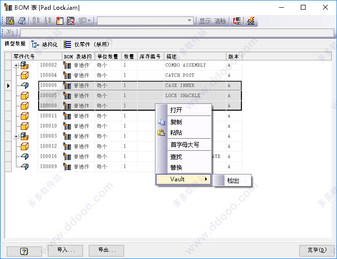Image resolution: width=337 pixels, height=259 pixels.
Task: Select the part number cell 100016
Action: click(50, 156)
